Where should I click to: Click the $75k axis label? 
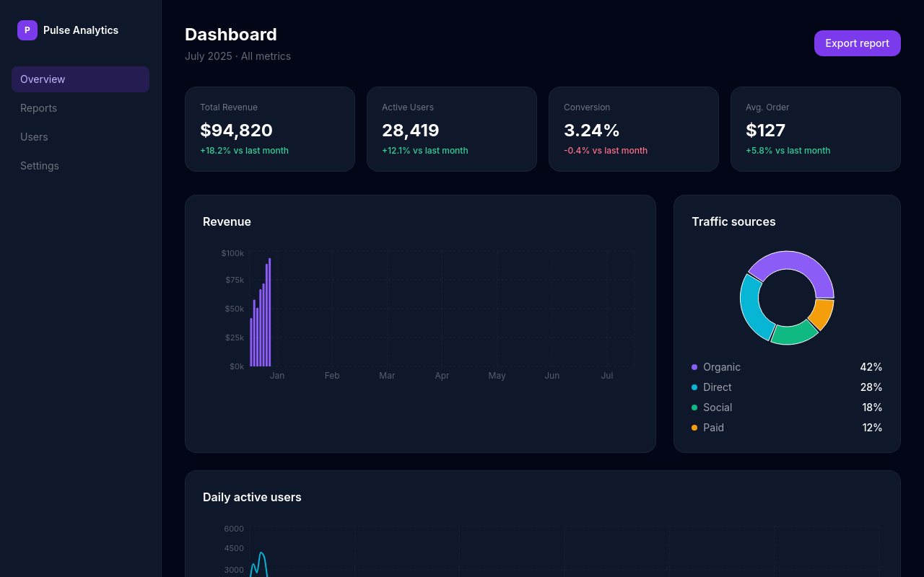pos(235,280)
